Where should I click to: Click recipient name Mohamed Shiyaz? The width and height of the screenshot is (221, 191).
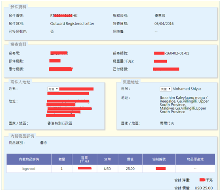click(x=187, y=89)
